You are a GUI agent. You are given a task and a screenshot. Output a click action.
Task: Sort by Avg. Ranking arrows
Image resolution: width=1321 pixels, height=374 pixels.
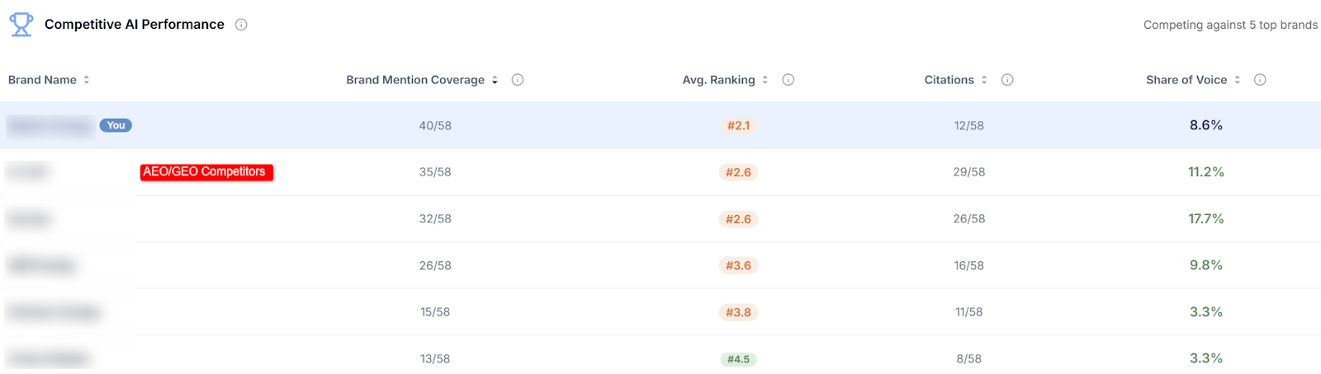[765, 80]
